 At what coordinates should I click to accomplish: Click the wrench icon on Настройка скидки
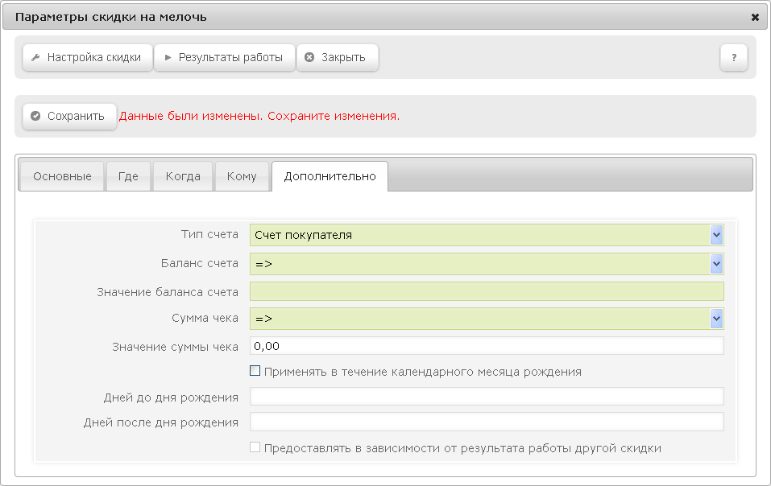[x=35, y=57]
